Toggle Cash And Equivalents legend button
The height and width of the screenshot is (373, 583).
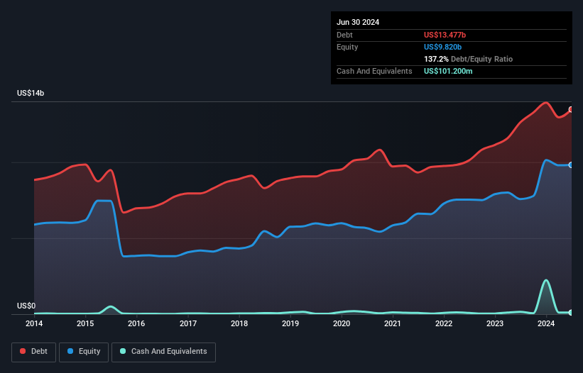click(x=163, y=352)
